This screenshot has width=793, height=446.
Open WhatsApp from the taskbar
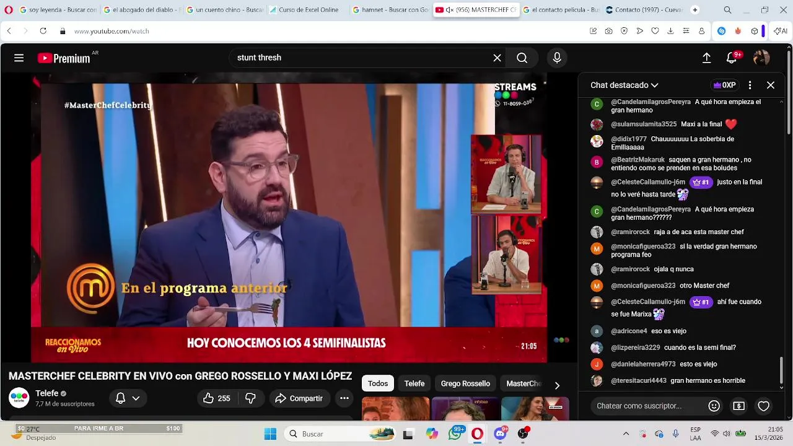[455, 434]
